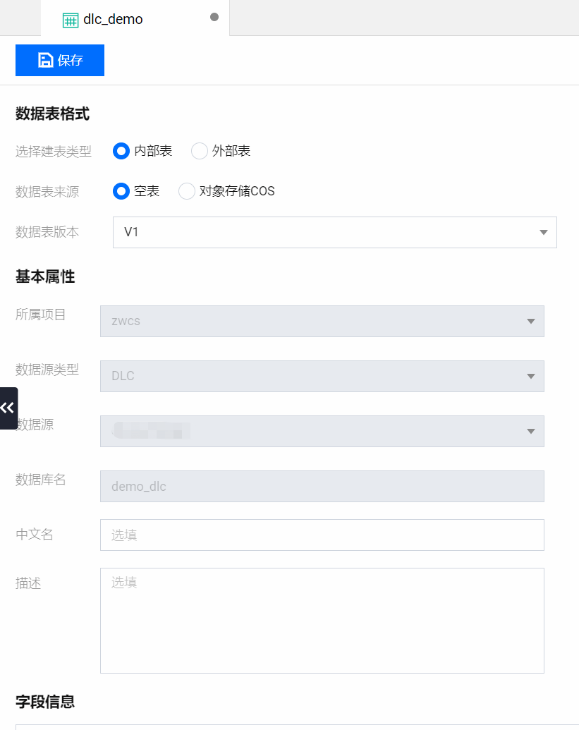579x730 pixels.
Task: Click the 所属项目 dropdown arrow
Action: pyautogui.click(x=530, y=321)
